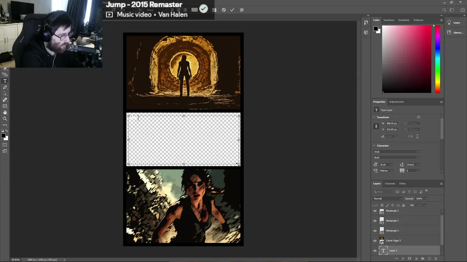Open the 10 pt font size dropdown
This screenshot has width=467, height=262.
[392, 164]
